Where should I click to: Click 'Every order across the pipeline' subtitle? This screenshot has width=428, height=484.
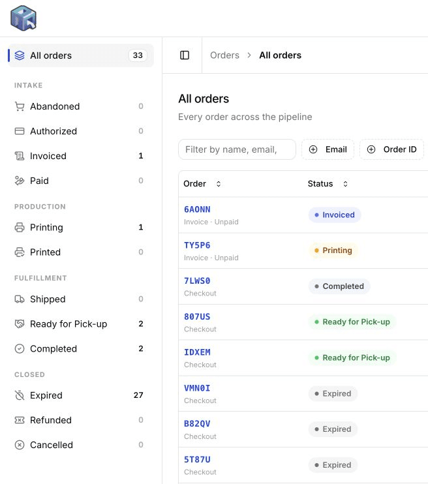(245, 117)
